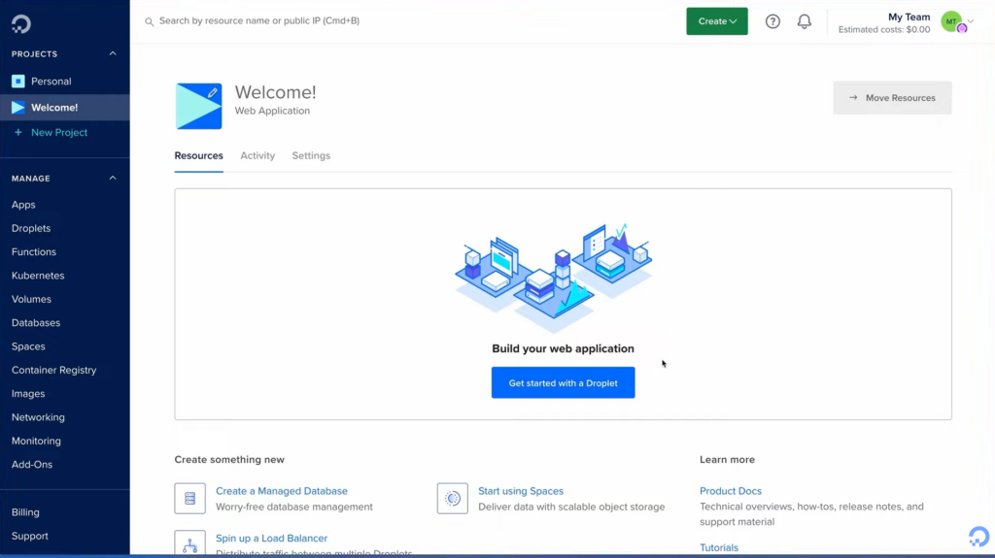Image resolution: width=995 pixels, height=558 pixels.
Task: Collapse the Projects section chevron
Action: [113, 54]
